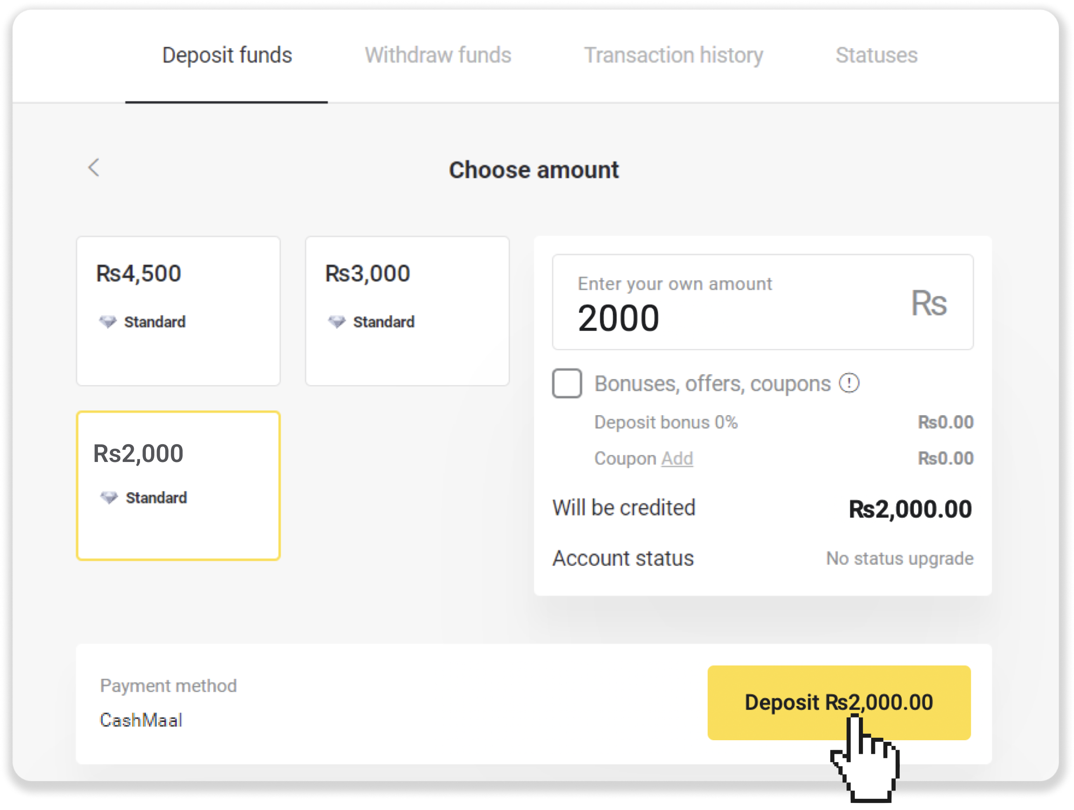
Task: Open the Withdraw funds tab
Action: tap(438, 55)
